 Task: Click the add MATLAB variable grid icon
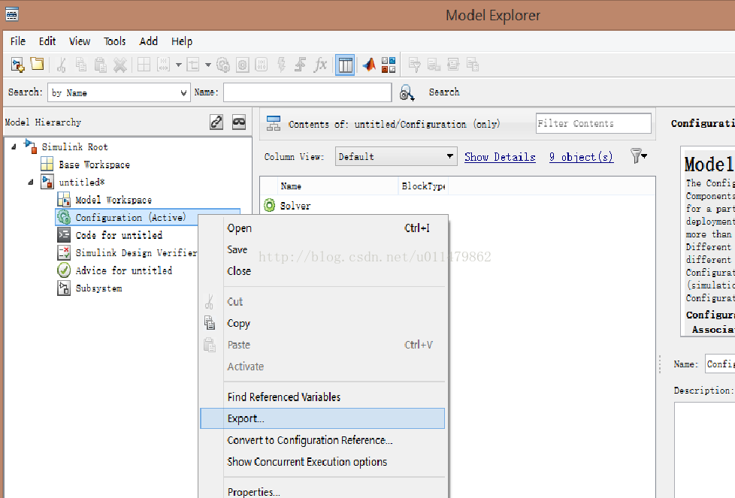[x=144, y=65]
